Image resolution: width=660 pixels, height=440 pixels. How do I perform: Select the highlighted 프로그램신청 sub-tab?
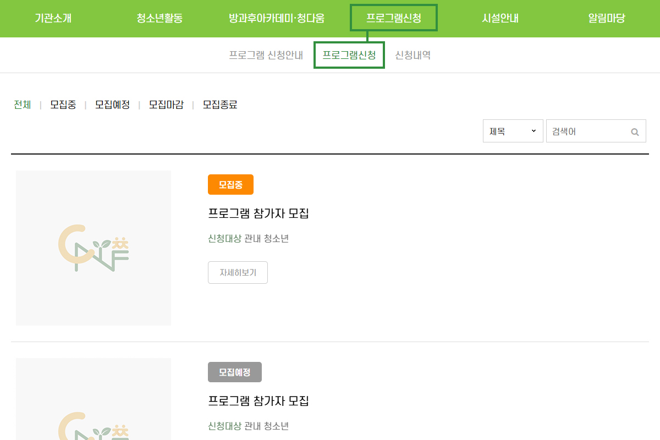click(x=349, y=55)
